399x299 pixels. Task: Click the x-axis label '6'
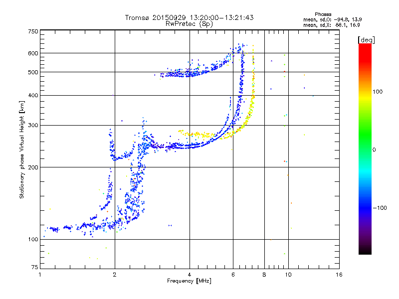pyautogui.click(x=233, y=275)
